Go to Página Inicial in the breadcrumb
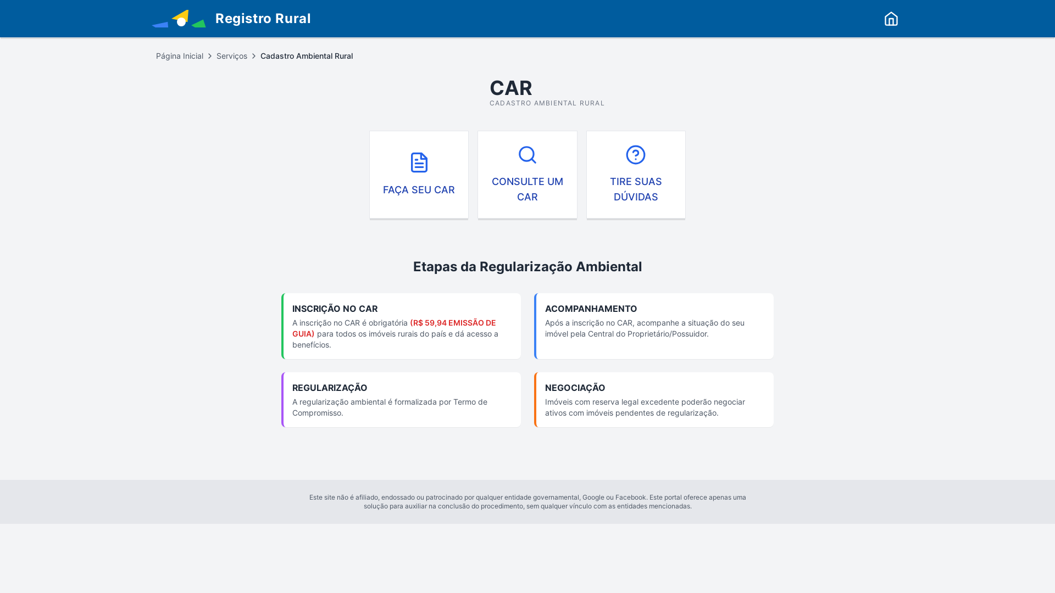Viewport: 1055px width, 593px height. 180,56
